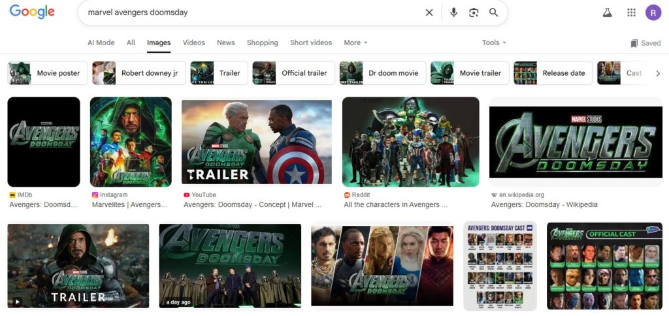
Task: Switch to the Shopping tab
Action: [x=263, y=42]
